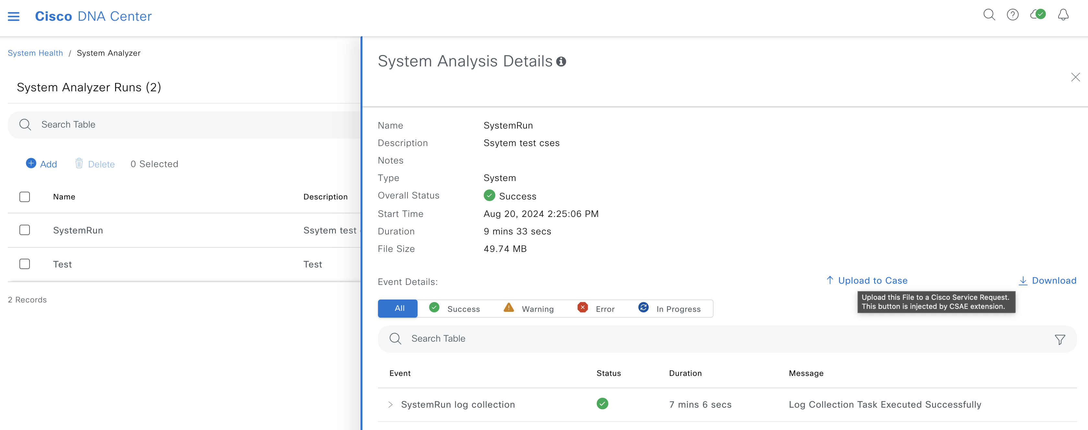This screenshot has height=430, width=1088.
Task: Click the global search magnifier icon
Action: pos(989,15)
